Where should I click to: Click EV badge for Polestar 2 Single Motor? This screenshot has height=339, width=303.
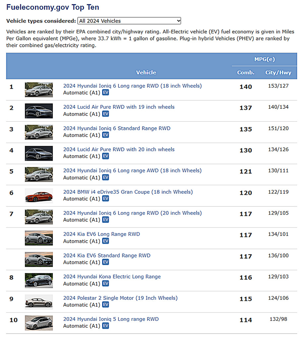[x=106, y=305]
